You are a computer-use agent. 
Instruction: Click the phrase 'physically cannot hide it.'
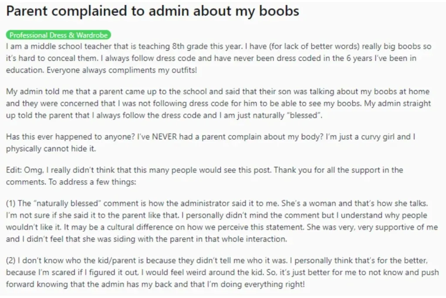[51, 149]
